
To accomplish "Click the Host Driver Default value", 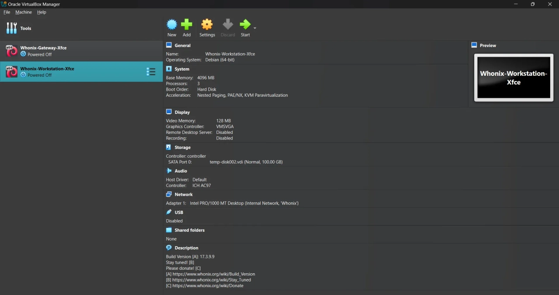I will click(200, 180).
